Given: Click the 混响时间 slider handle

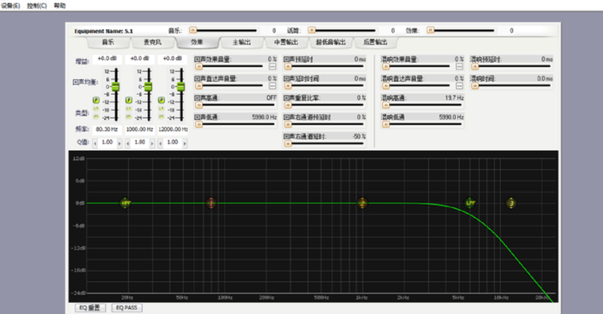Looking at the screenshot, I should 475,86.
